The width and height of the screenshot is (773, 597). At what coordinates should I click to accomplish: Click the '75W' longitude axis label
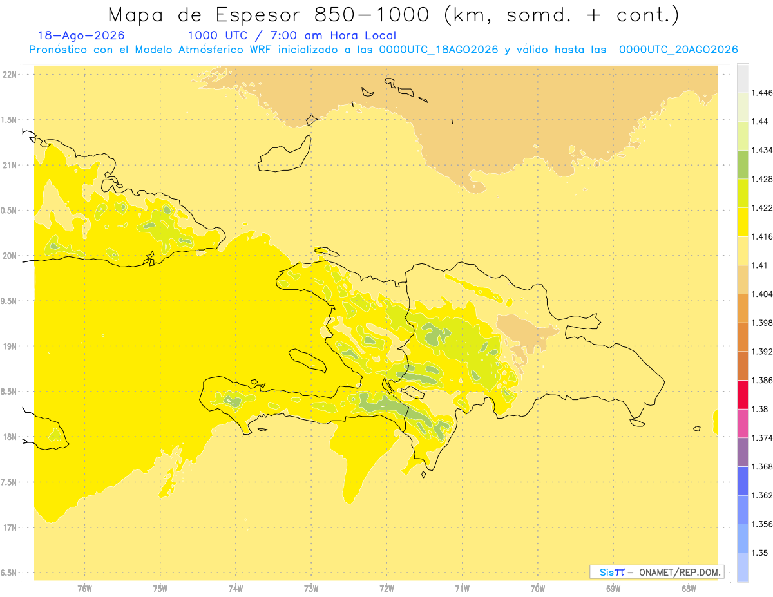(x=160, y=588)
